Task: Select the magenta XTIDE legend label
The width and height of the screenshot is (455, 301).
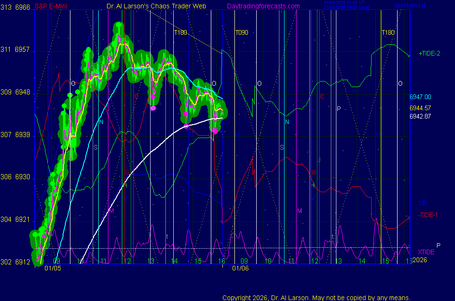Action: coord(426,251)
